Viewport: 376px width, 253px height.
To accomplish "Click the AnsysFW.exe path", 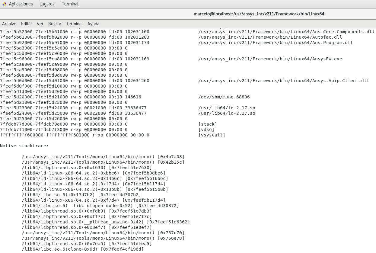I will pos(270,59).
